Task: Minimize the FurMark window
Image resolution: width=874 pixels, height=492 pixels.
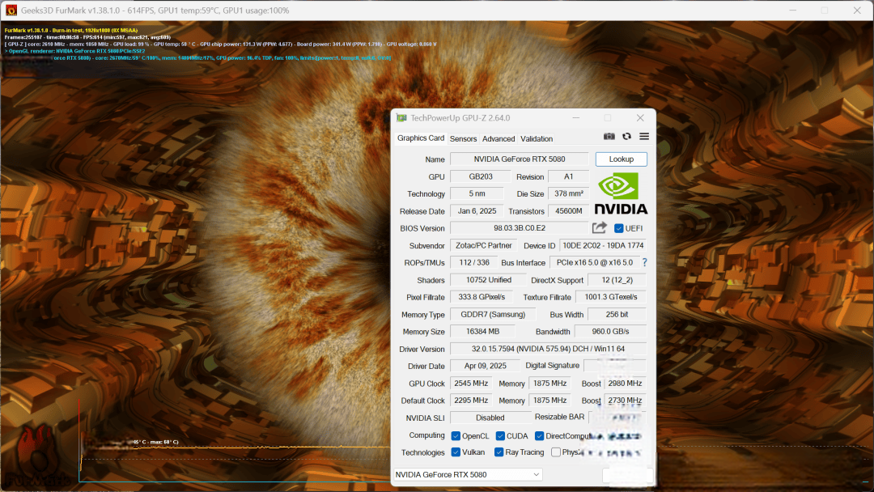Action: pos(792,10)
